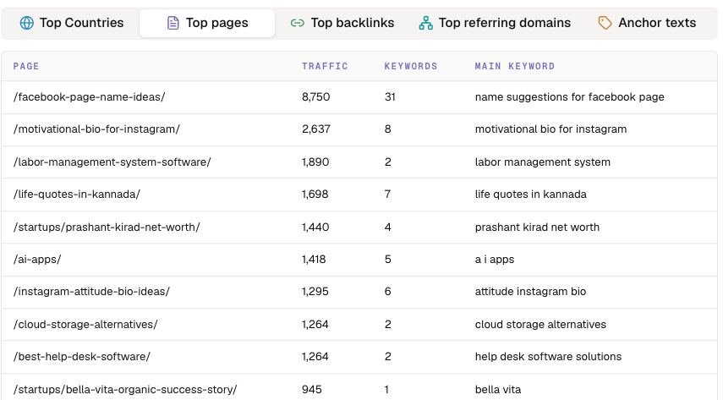Screen dimensions: 723x400
Task: Open the /best-help-desk-software/ page link
Action: pyautogui.click(x=82, y=357)
